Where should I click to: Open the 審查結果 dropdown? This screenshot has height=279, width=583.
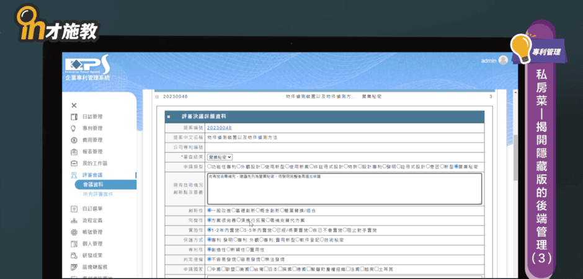[220, 157]
